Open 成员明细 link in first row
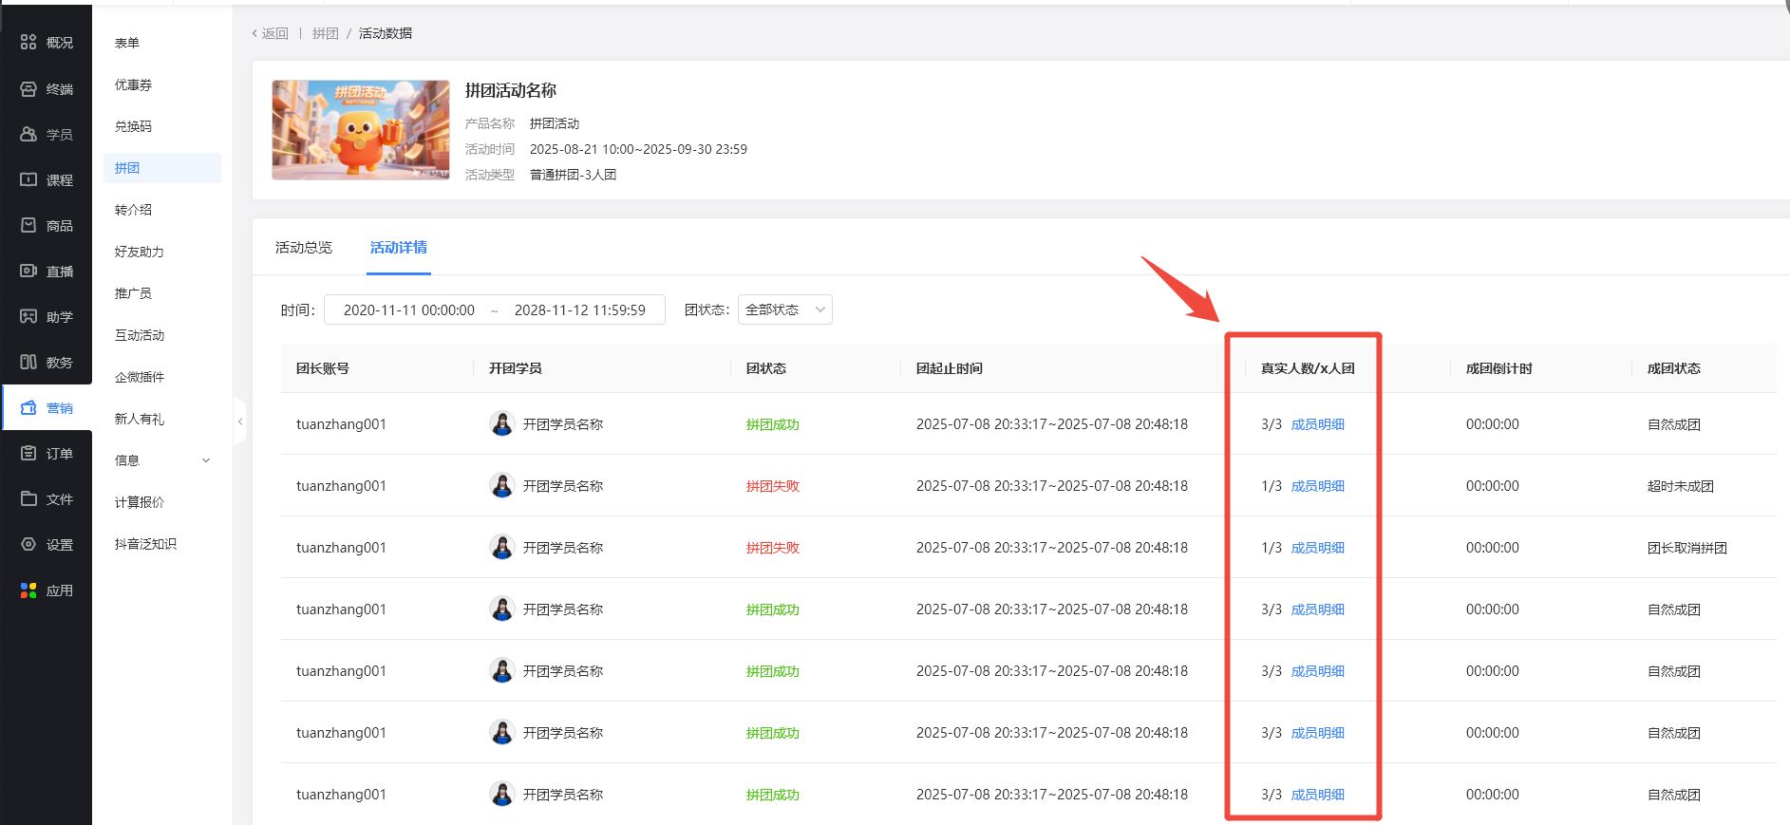This screenshot has height=825, width=1790. pyautogui.click(x=1317, y=424)
